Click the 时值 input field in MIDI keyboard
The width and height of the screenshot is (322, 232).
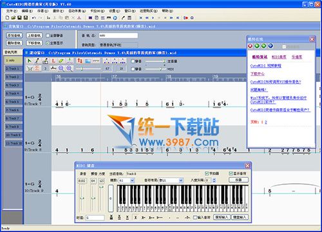(x=95, y=218)
